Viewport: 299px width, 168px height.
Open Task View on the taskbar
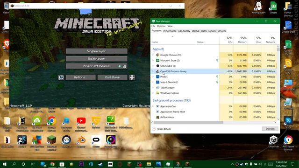pyautogui.click(x=33, y=164)
